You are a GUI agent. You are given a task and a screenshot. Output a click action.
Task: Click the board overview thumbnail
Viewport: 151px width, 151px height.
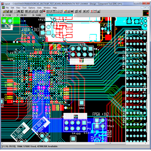pos(146,13)
